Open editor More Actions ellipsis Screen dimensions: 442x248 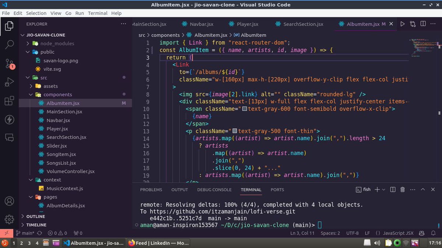(433, 24)
